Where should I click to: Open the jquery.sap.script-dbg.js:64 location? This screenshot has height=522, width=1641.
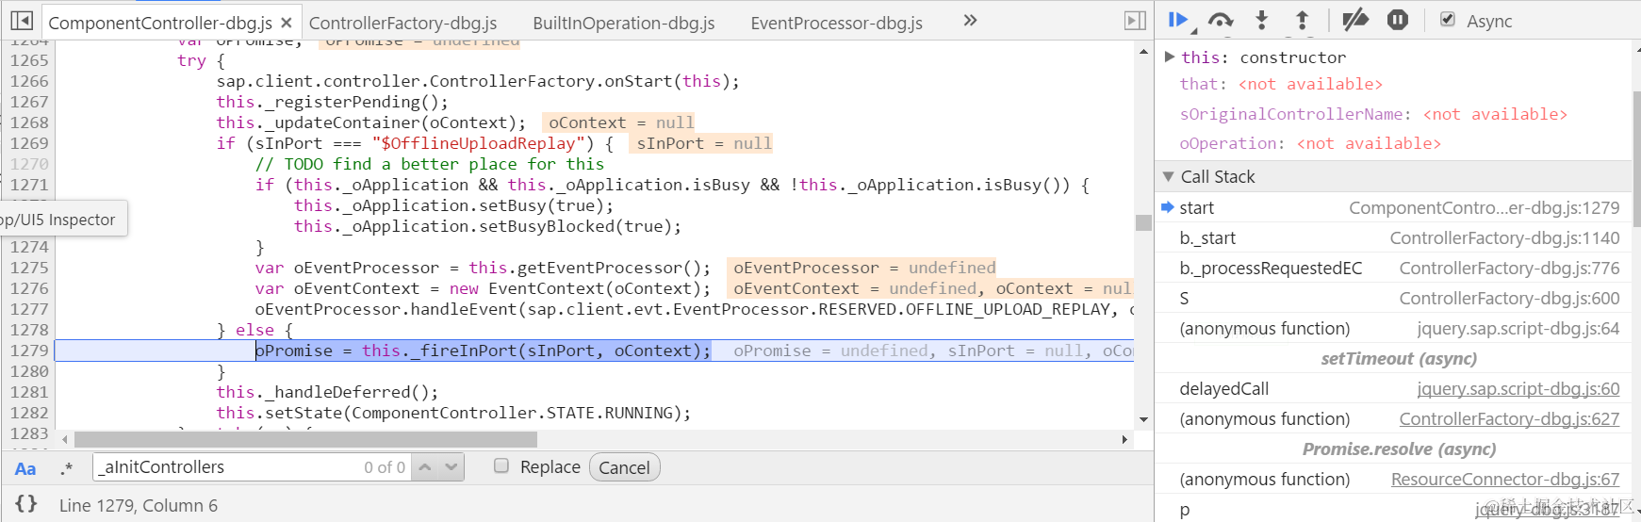pyautogui.click(x=1518, y=329)
